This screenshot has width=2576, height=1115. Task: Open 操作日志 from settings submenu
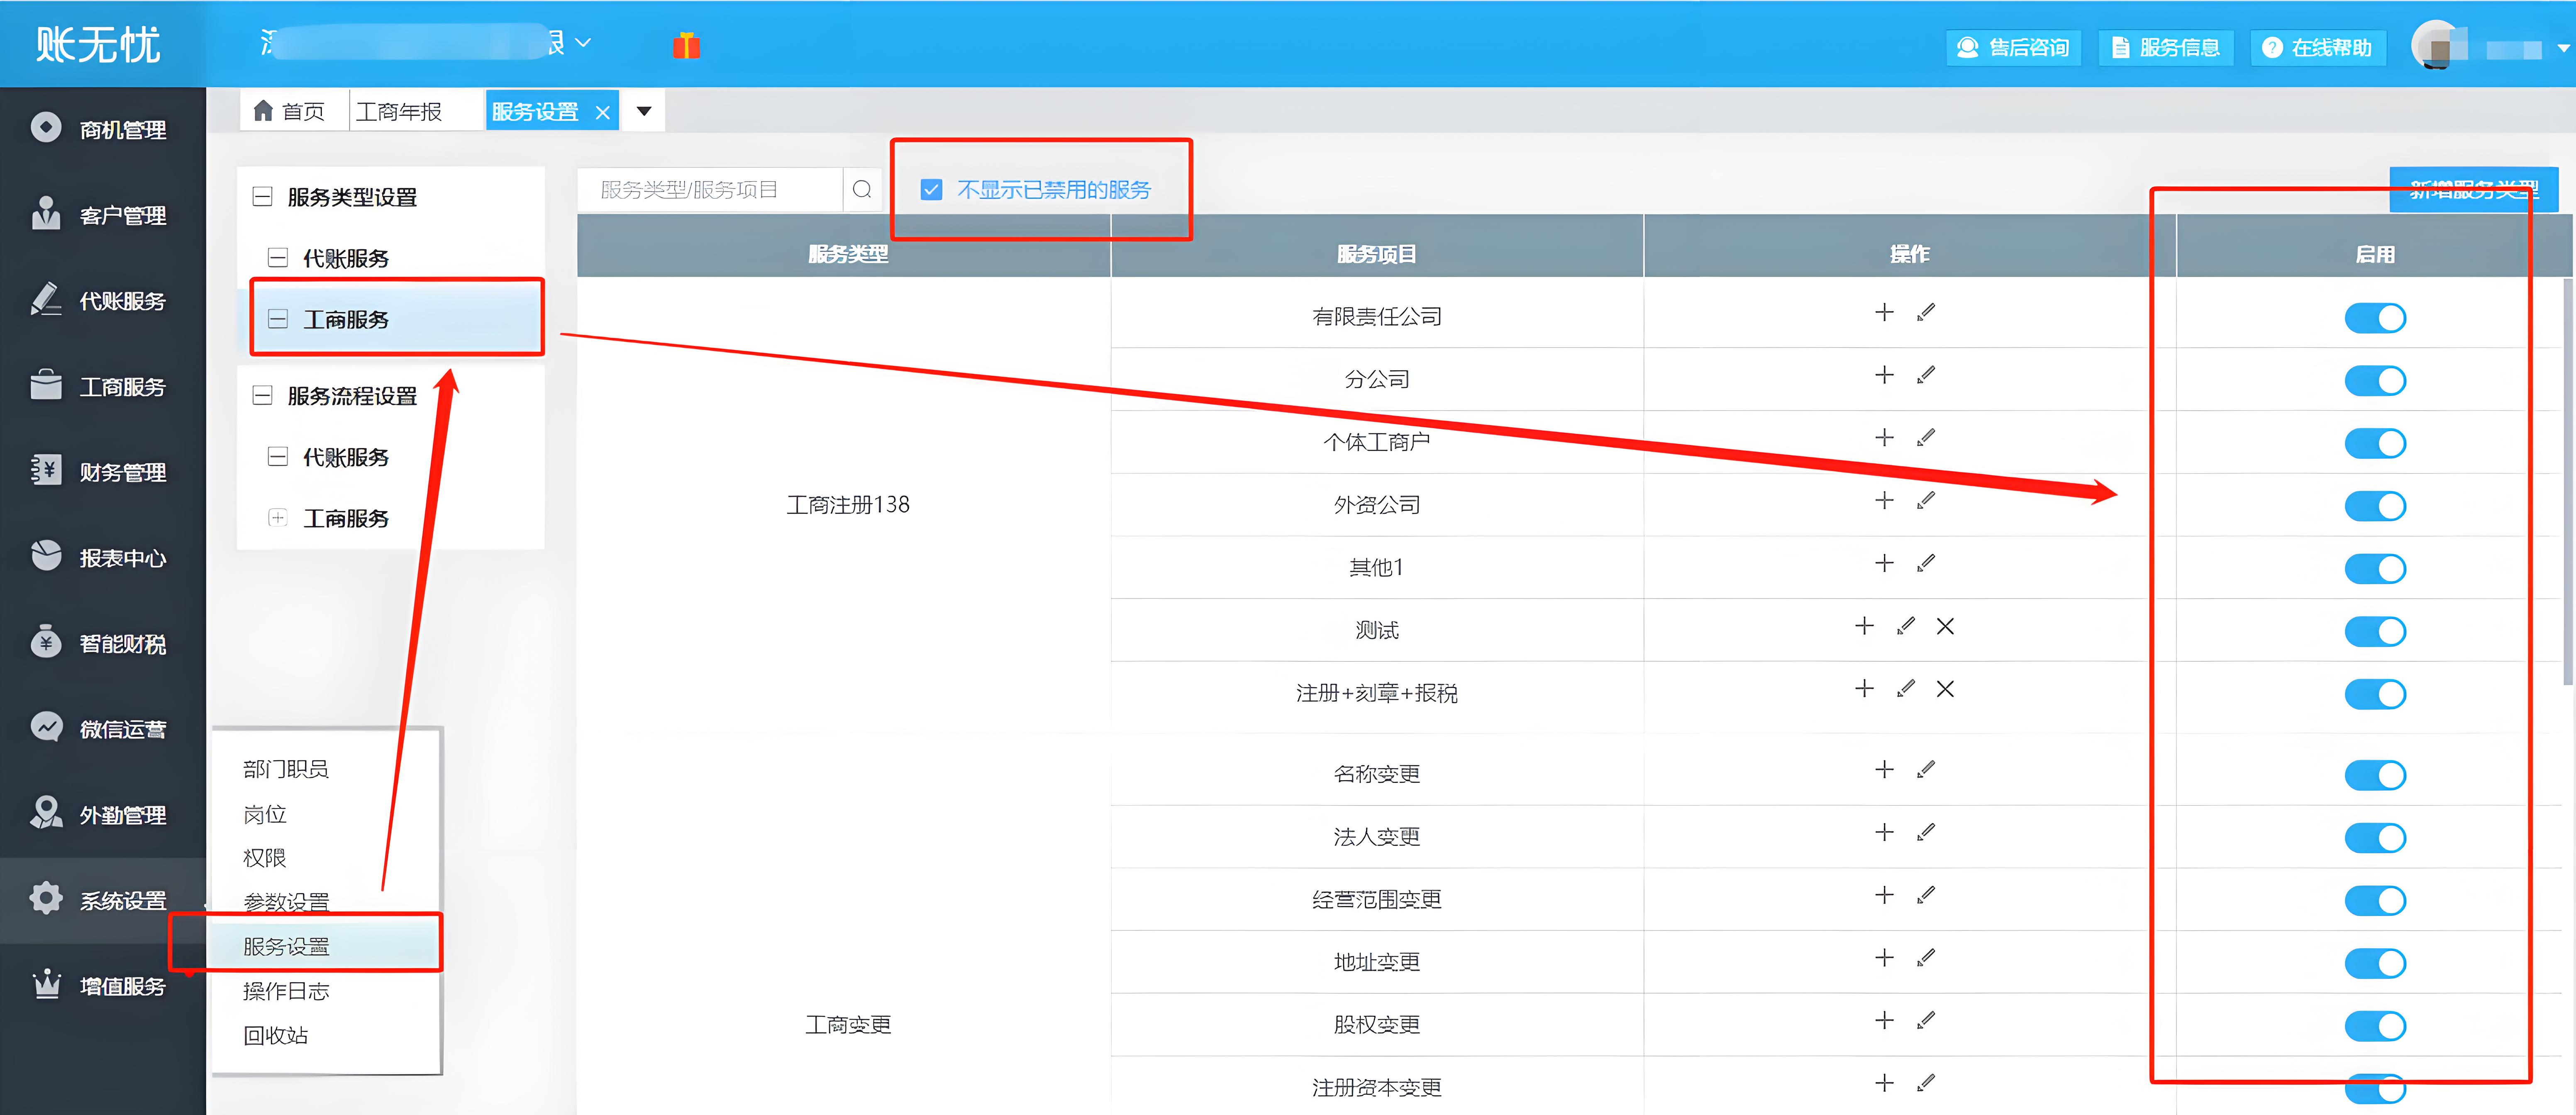tap(286, 991)
